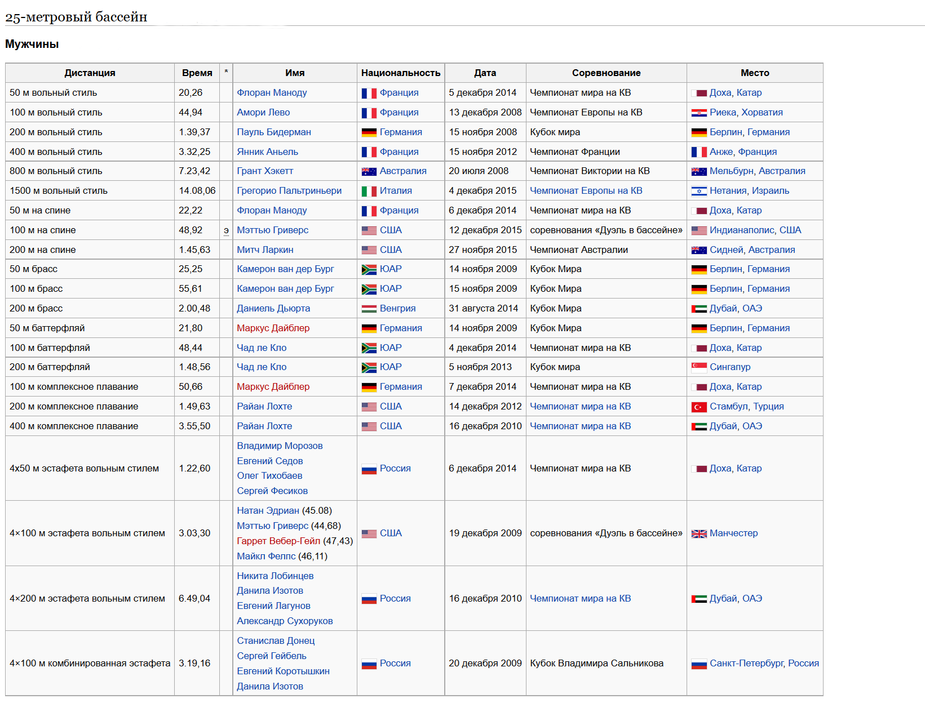Open red Маркус Дайблер link in 50 м баттерфляй row
This screenshot has height=712, width=925.
coord(273,328)
